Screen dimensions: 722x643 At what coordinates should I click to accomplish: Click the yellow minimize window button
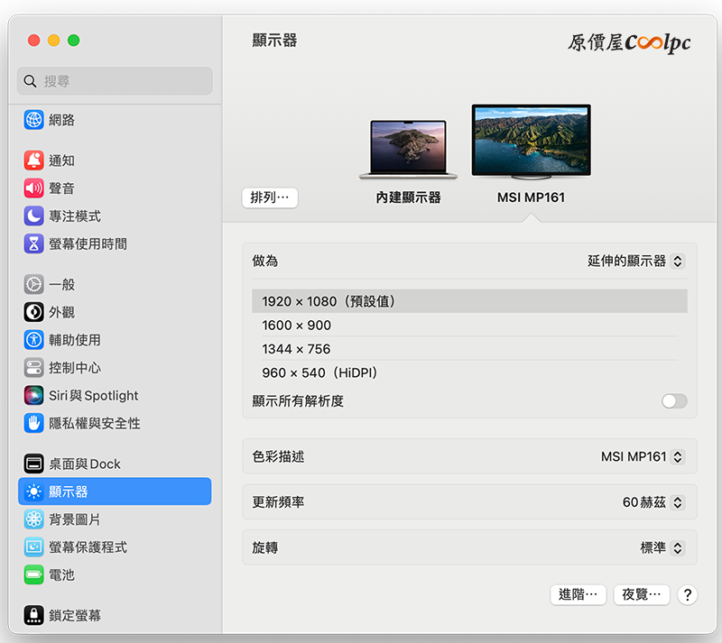click(x=54, y=41)
